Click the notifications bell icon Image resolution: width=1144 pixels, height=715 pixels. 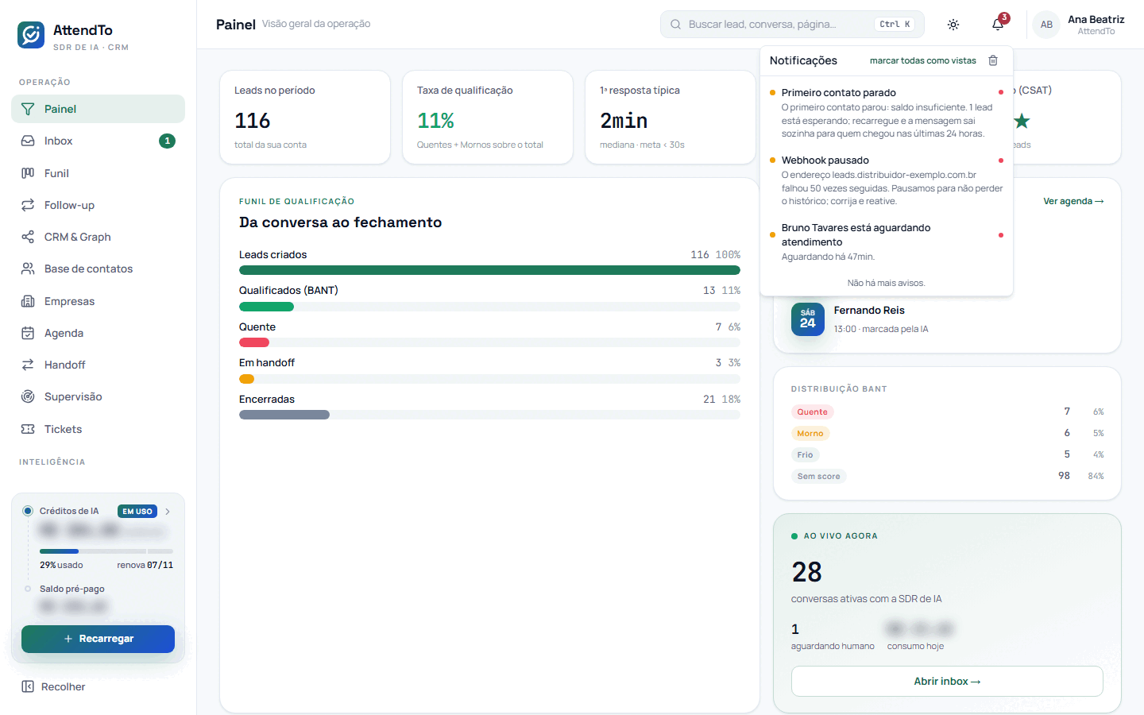pyautogui.click(x=998, y=25)
